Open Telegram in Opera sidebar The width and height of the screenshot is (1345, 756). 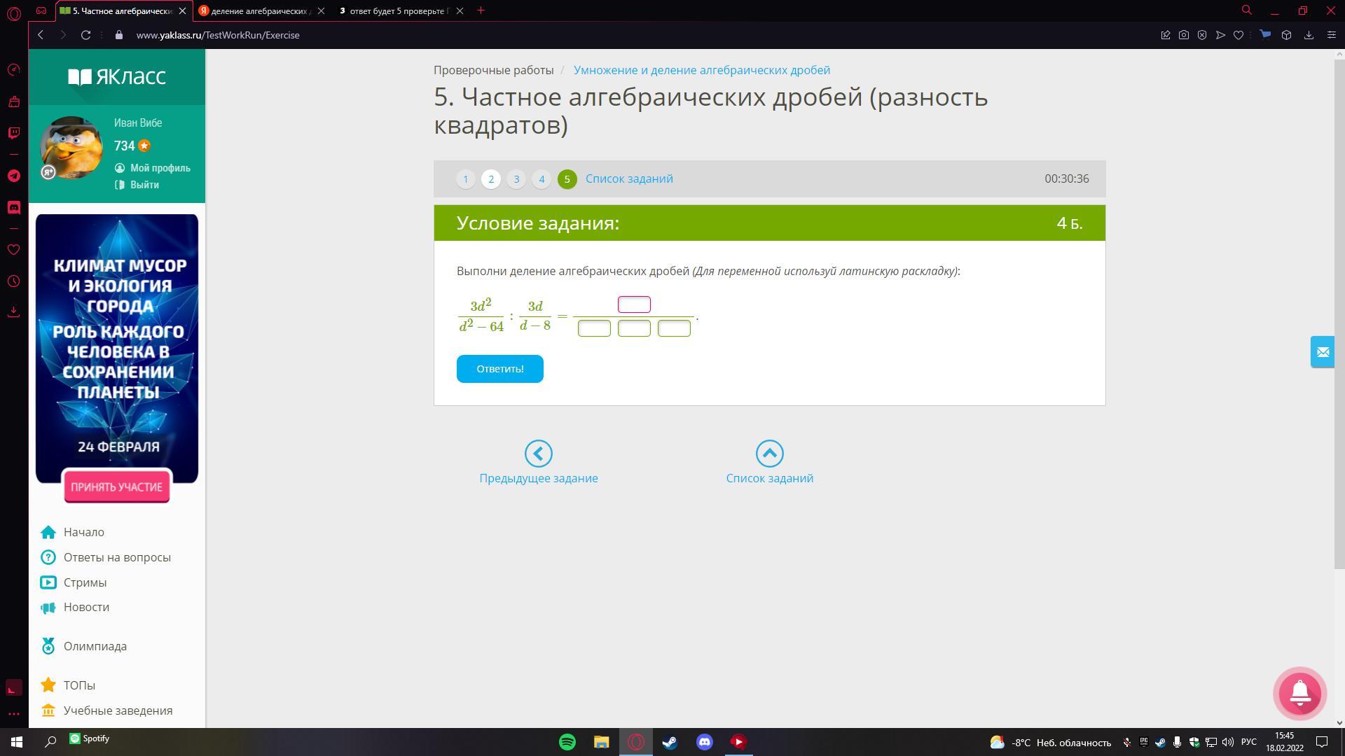pyautogui.click(x=13, y=176)
